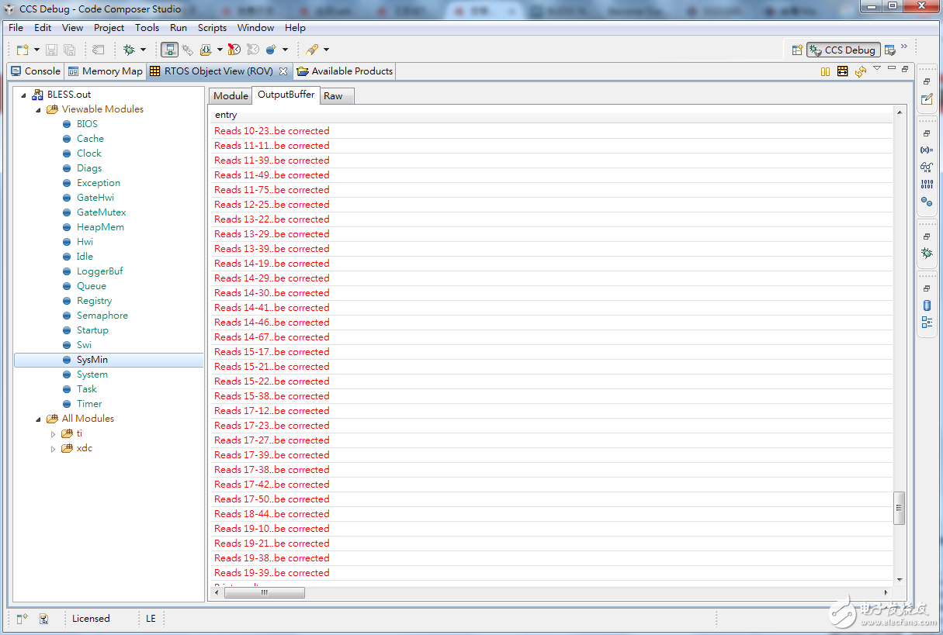Collapse the All Modules folder
This screenshot has width=943, height=635.
[39, 419]
